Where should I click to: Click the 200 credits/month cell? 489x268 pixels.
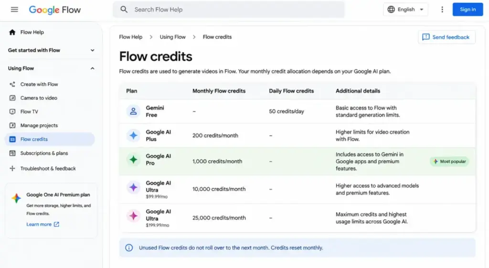[215, 135]
